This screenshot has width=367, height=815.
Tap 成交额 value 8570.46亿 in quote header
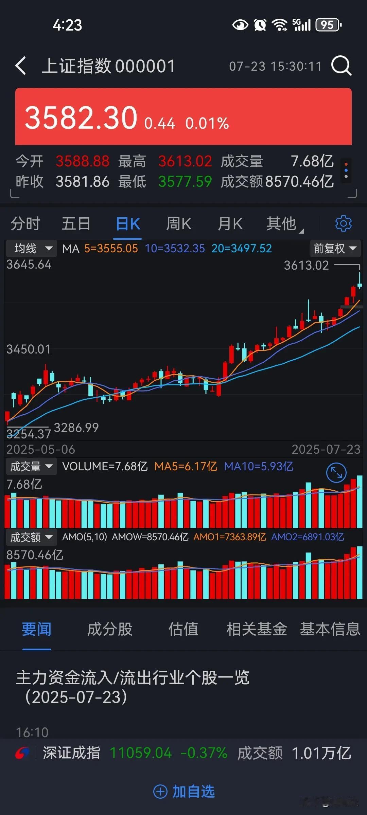[300, 181]
